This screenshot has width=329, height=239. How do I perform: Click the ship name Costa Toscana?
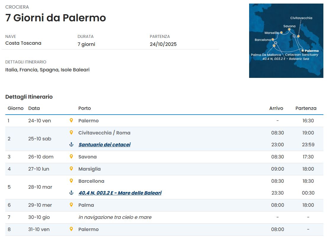23,43
